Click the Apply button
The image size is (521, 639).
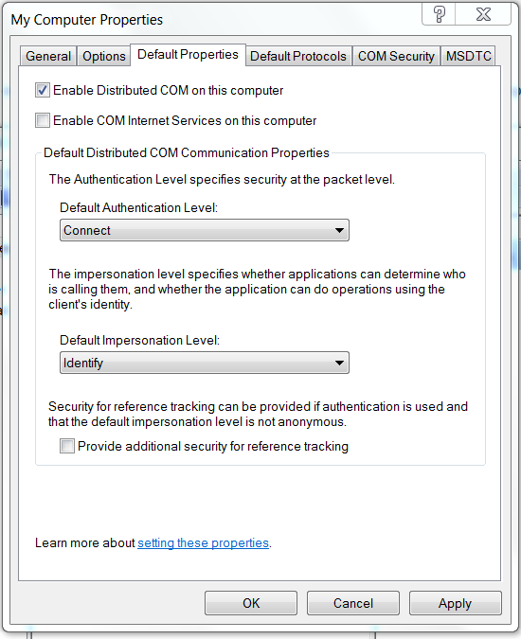click(x=455, y=603)
